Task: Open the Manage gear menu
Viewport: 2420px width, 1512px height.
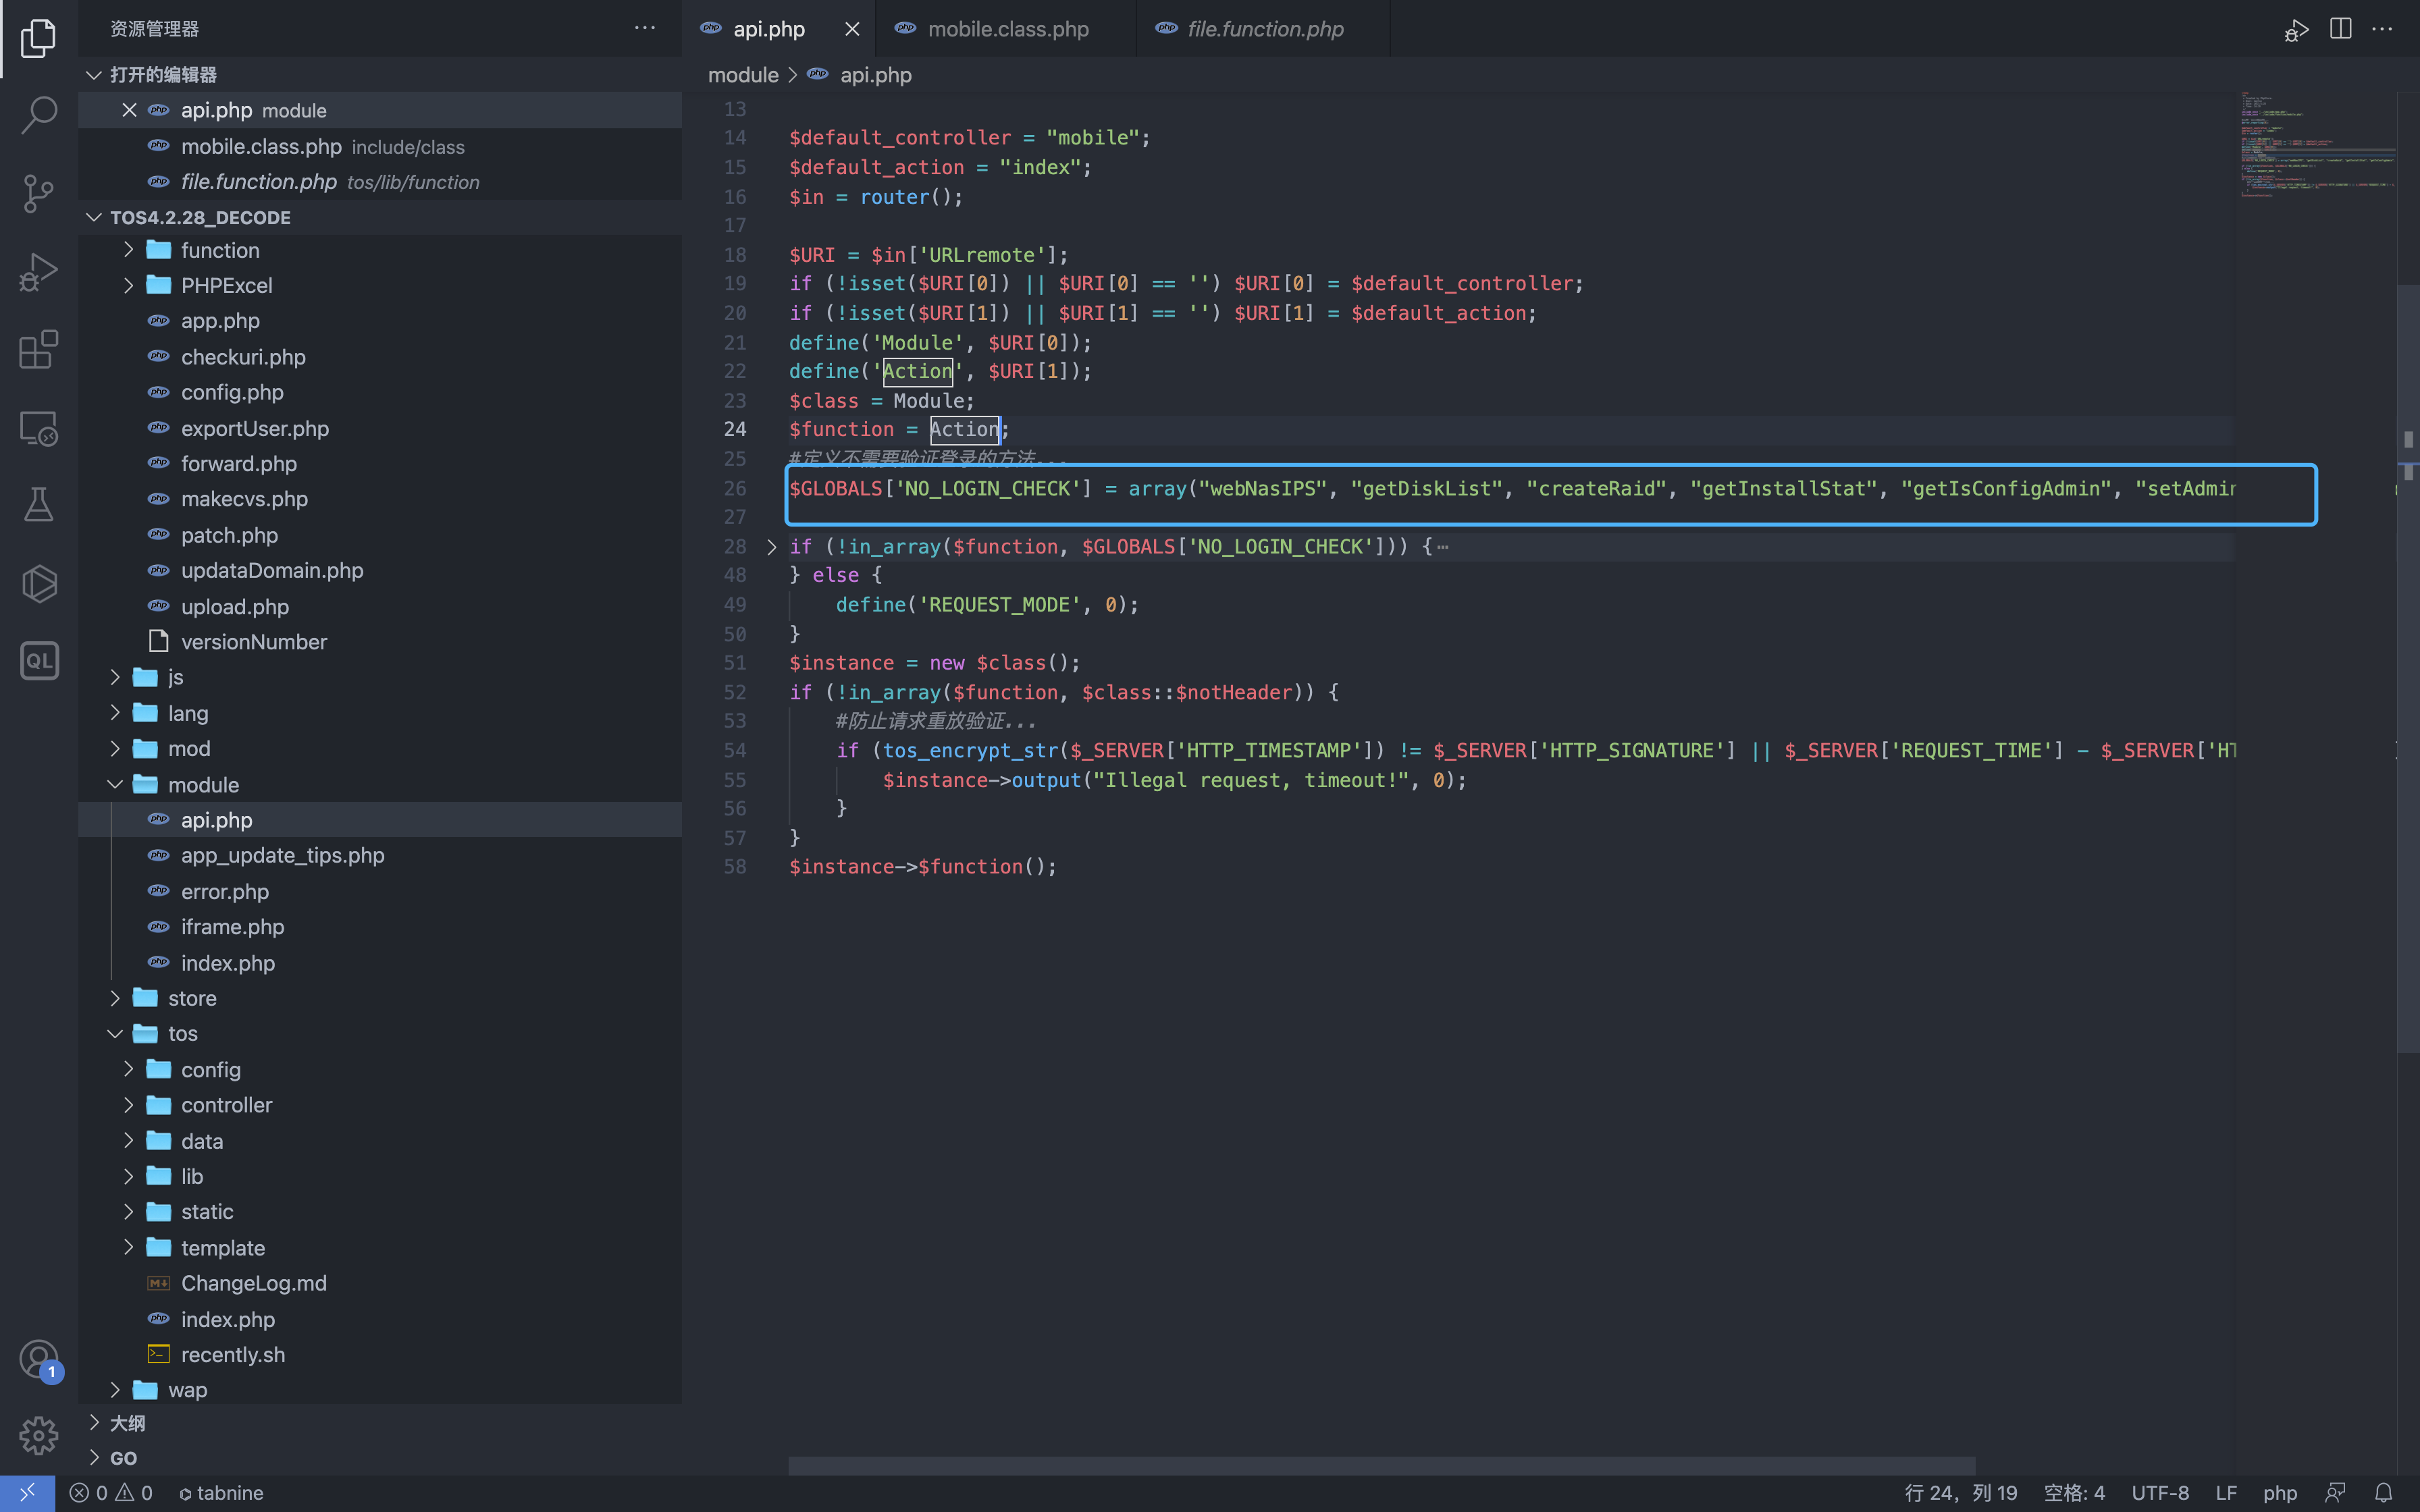Action: coord(38,1435)
